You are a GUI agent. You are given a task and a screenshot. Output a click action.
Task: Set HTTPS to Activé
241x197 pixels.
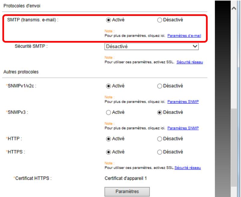[x=108, y=152]
